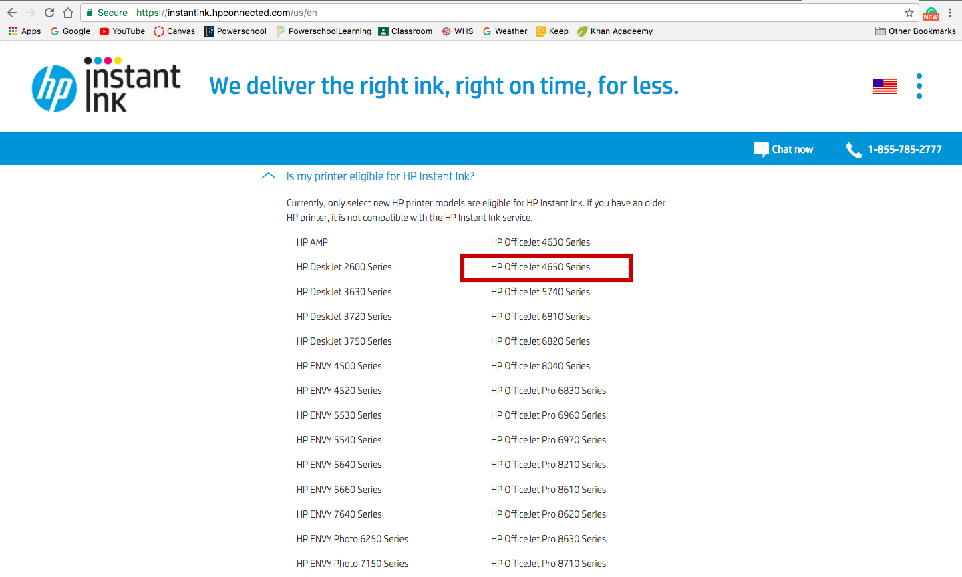Select 'HP ENVY Photo 7150 Series' text
962x577 pixels.
353,564
